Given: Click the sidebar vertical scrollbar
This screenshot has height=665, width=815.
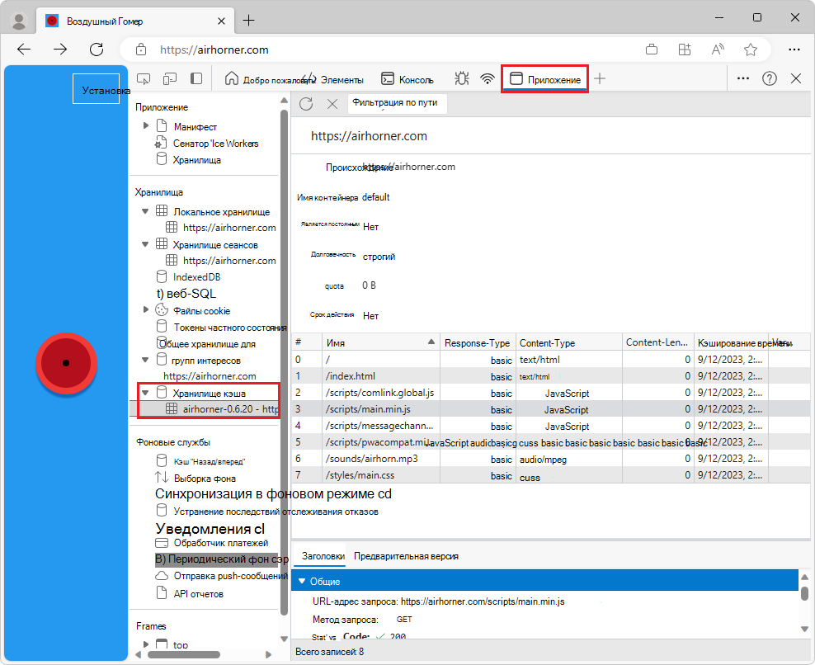Looking at the screenshot, I should [x=284, y=362].
